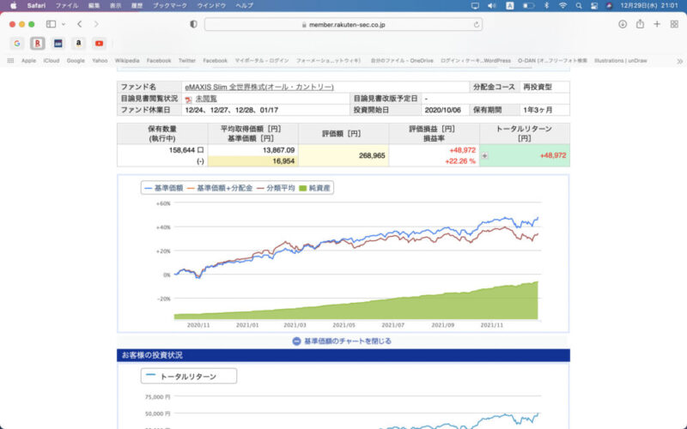Open the Safari menu
The height and width of the screenshot is (429, 687).
point(36,6)
